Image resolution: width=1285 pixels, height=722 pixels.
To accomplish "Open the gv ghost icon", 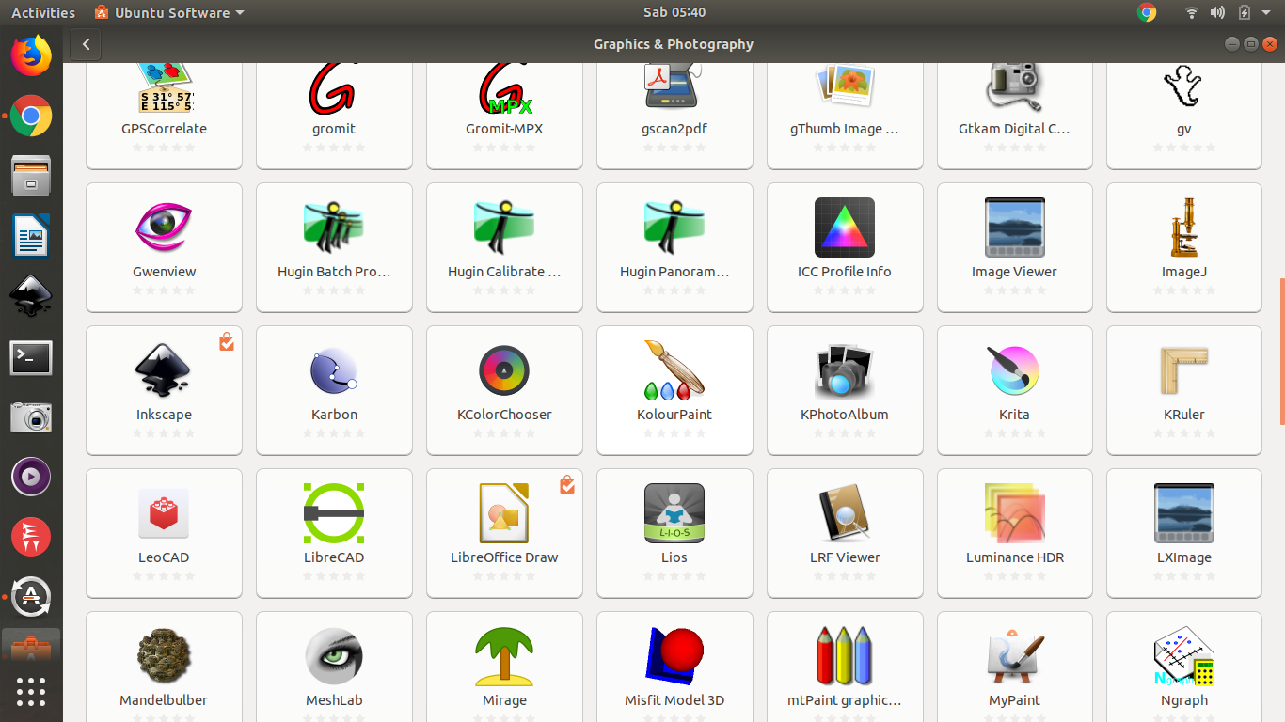I will click(x=1184, y=86).
